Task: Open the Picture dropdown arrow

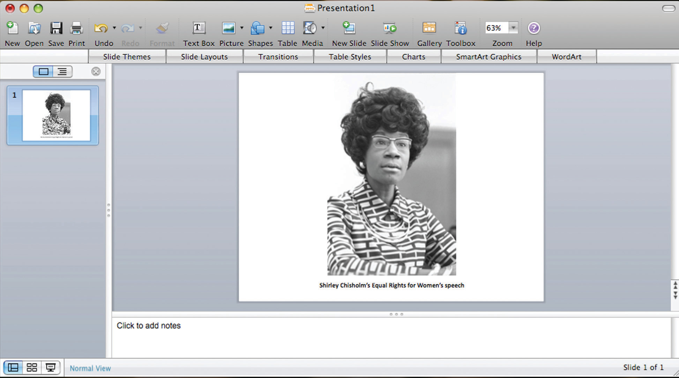Action: (241, 28)
